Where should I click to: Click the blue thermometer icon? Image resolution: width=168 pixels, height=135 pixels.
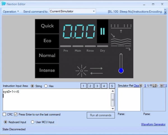click(x=121, y=63)
